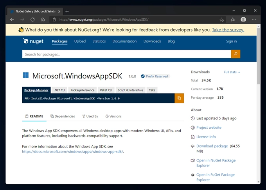Open the License Info link
Screen dimensions: 266x190
tap(206, 137)
